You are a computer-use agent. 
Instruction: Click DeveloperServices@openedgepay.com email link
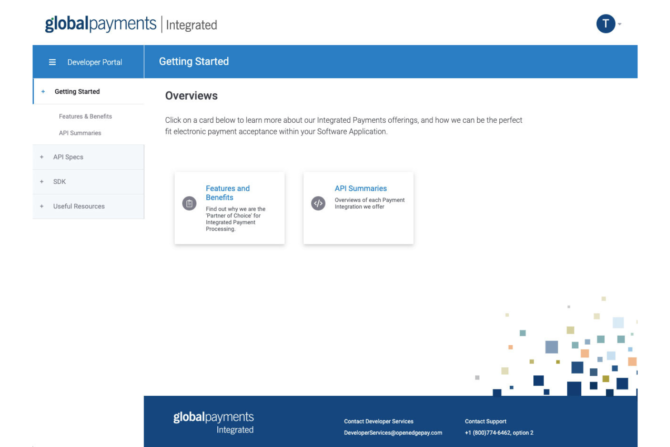(393, 433)
